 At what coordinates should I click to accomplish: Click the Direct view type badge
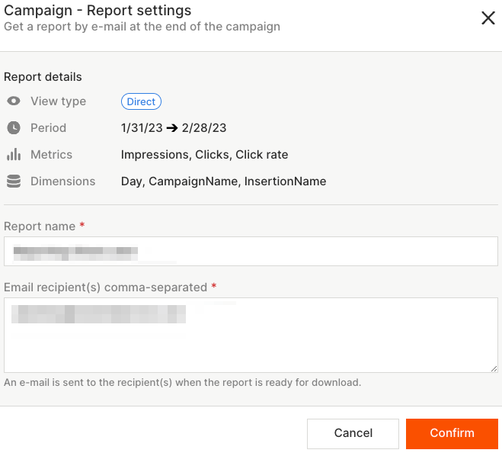[x=141, y=101]
